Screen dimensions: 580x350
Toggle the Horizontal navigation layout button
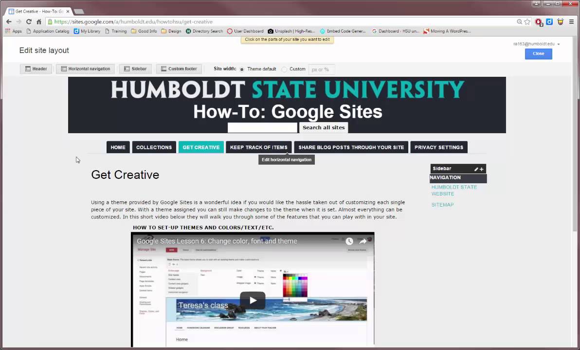click(86, 69)
